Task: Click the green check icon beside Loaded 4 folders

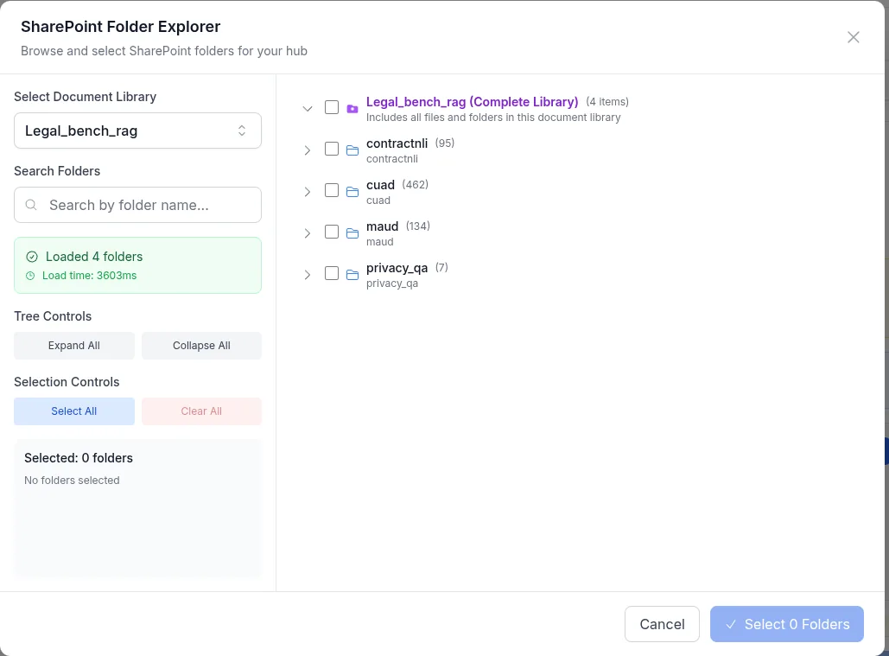Action: 32,257
